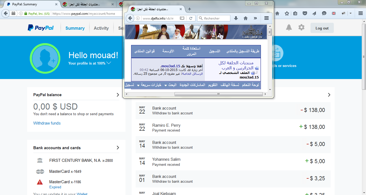Open the PayPal Activity tab
Viewport: 366px width, 195px height.
click(101, 28)
